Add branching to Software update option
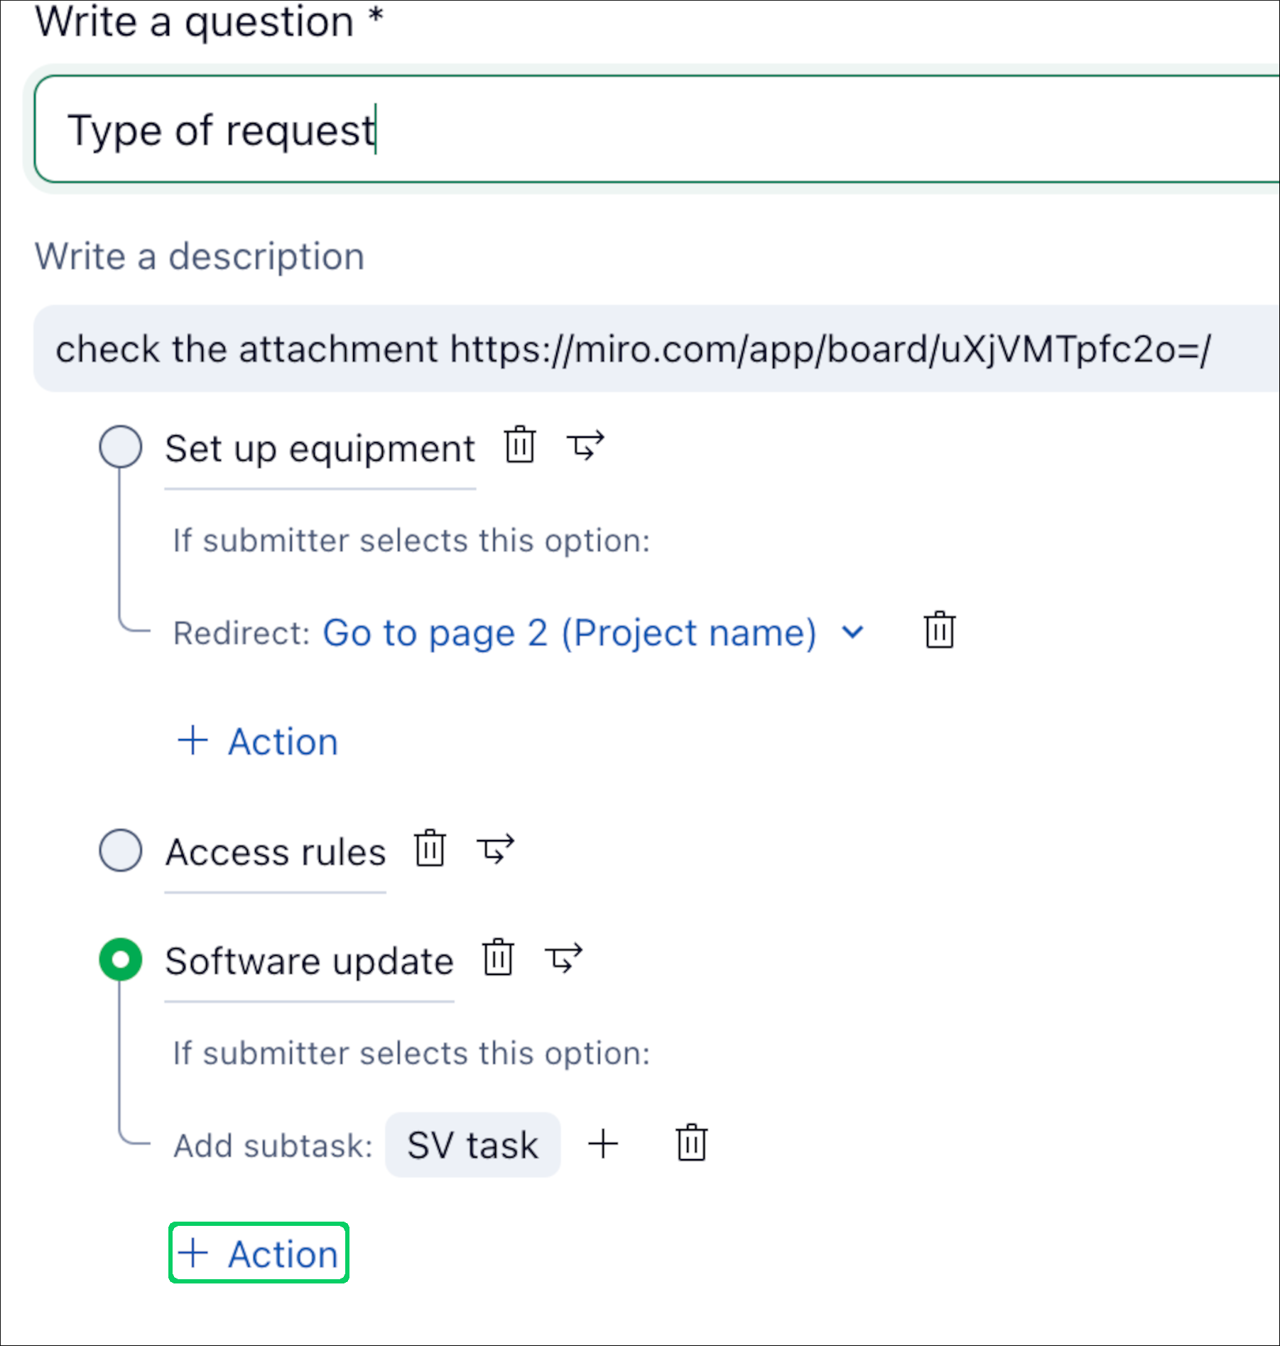The height and width of the screenshot is (1346, 1280). [563, 958]
